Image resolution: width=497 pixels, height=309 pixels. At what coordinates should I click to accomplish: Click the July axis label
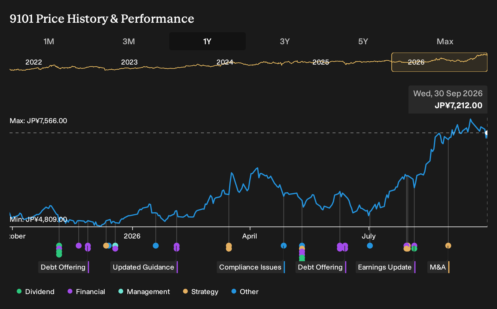click(x=369, y=236)
